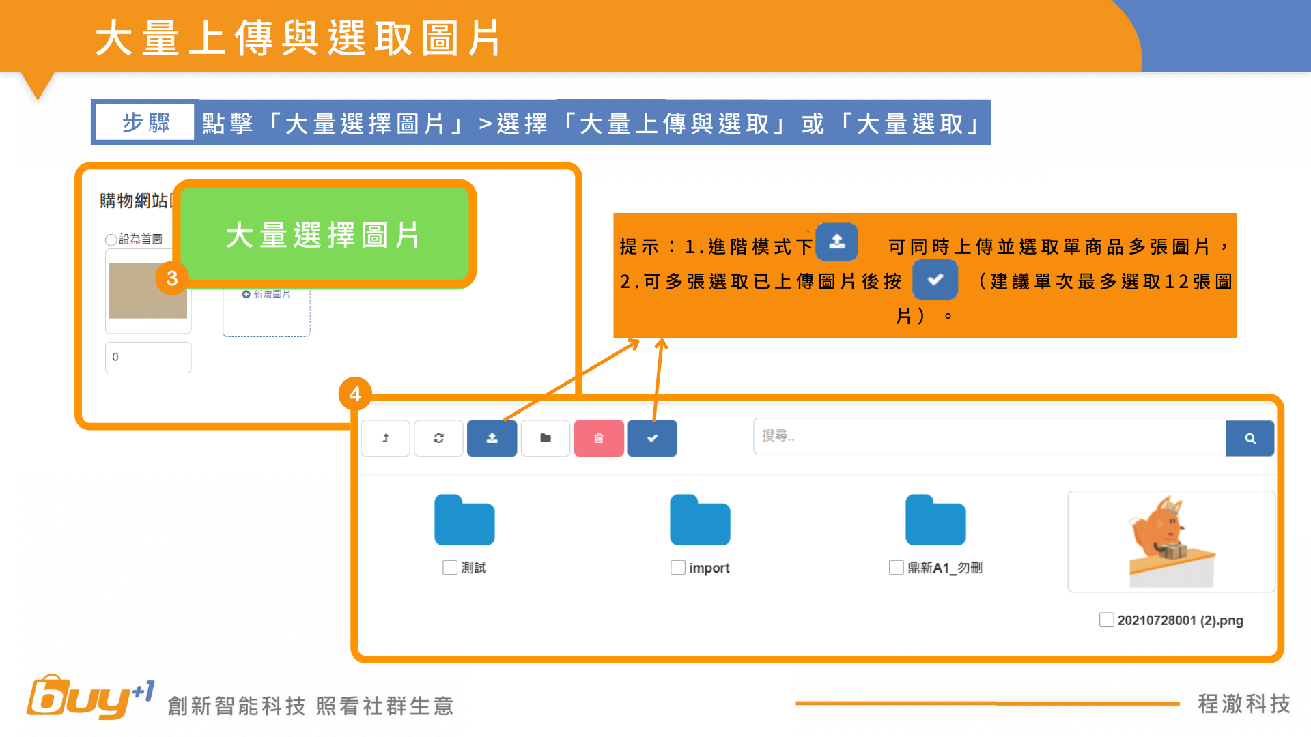Image resolution: width=1311 pixels, height=737 pixels.
Task: Click the blue upload icon in toolbar
Action: (492, 438)
